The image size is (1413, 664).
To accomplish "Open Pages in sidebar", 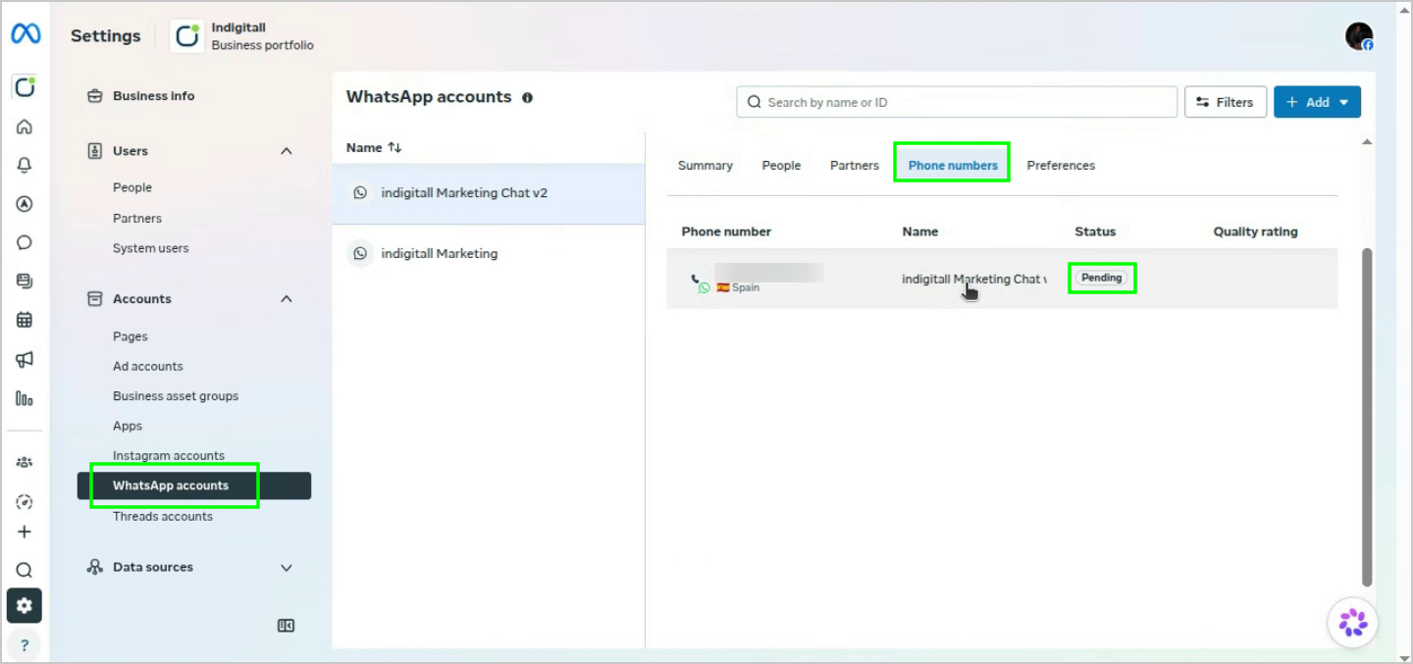I will click(131, 336).
